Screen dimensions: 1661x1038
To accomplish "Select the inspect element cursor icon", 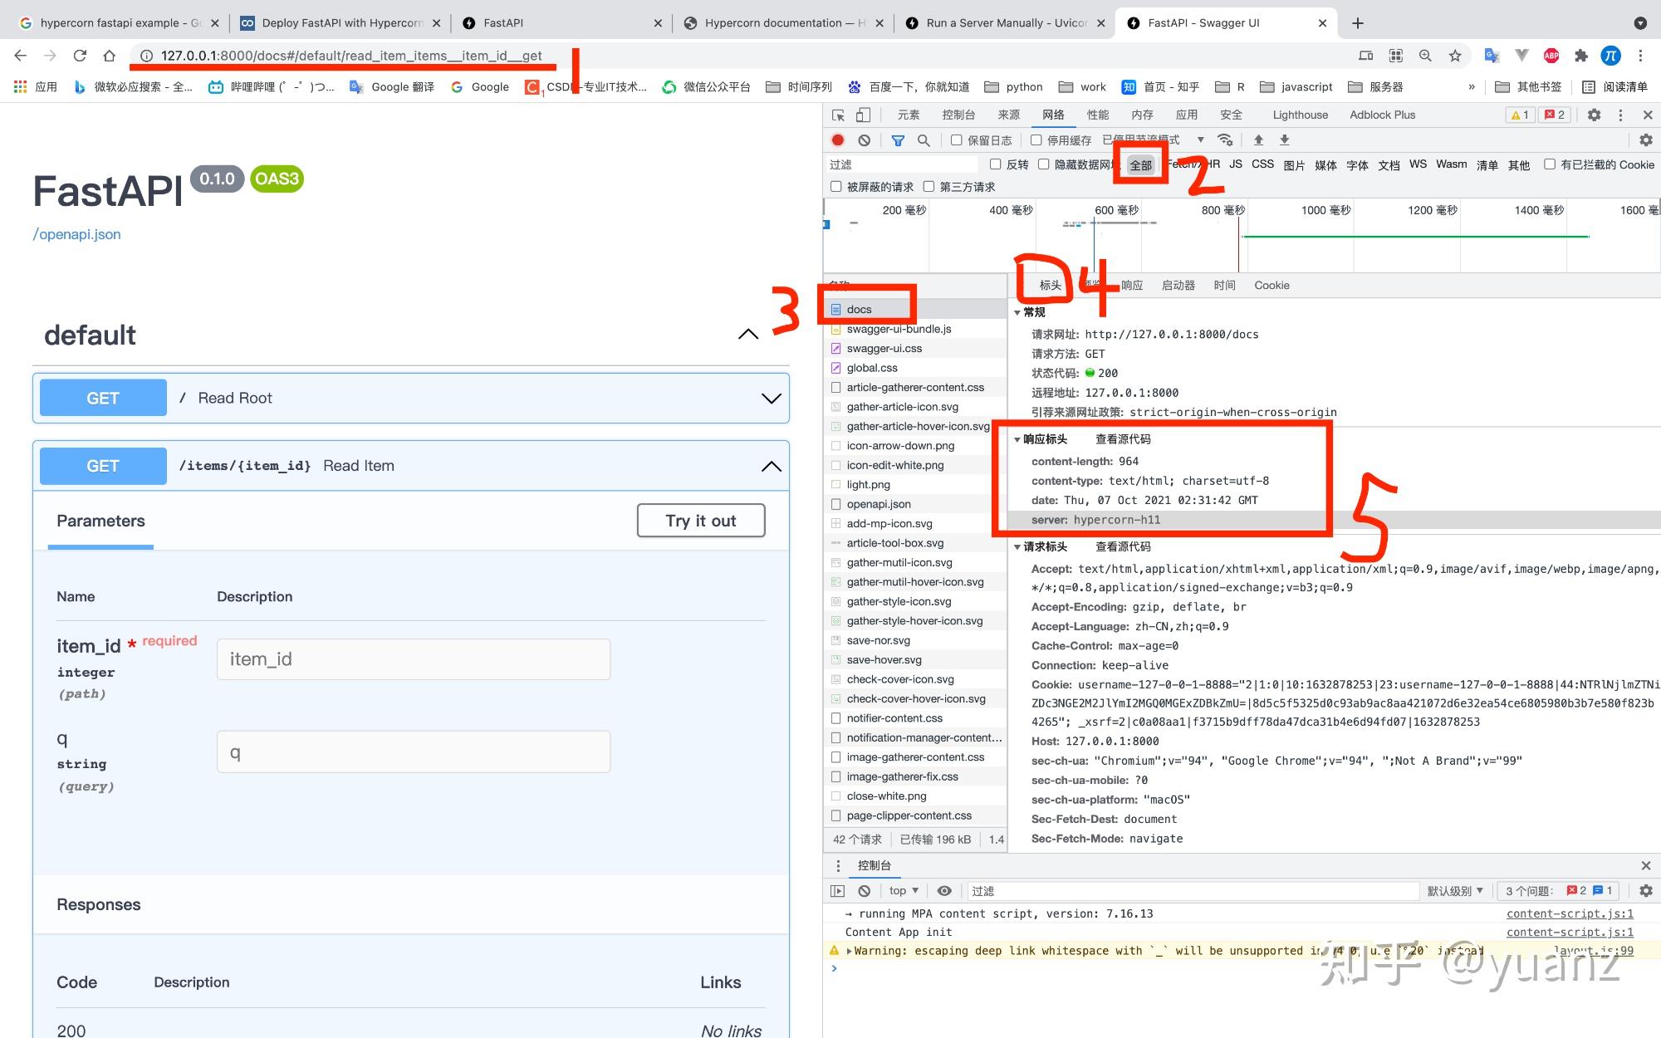I will 838,115.
